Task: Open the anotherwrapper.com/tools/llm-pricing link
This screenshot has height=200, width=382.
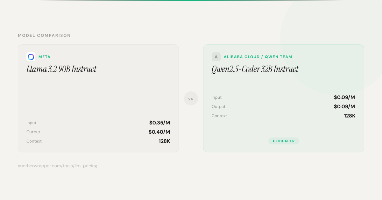Action: [57, 166]
